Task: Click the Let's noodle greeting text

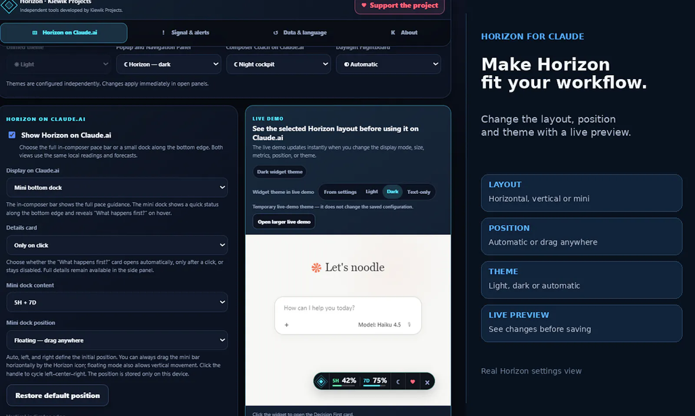Action: [355, 267]
